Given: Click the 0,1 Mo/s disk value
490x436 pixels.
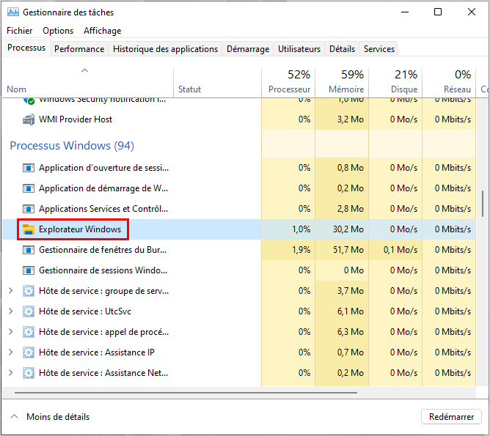Looking at the screenshot, I should pyautogui.click(x=401, y=250).
